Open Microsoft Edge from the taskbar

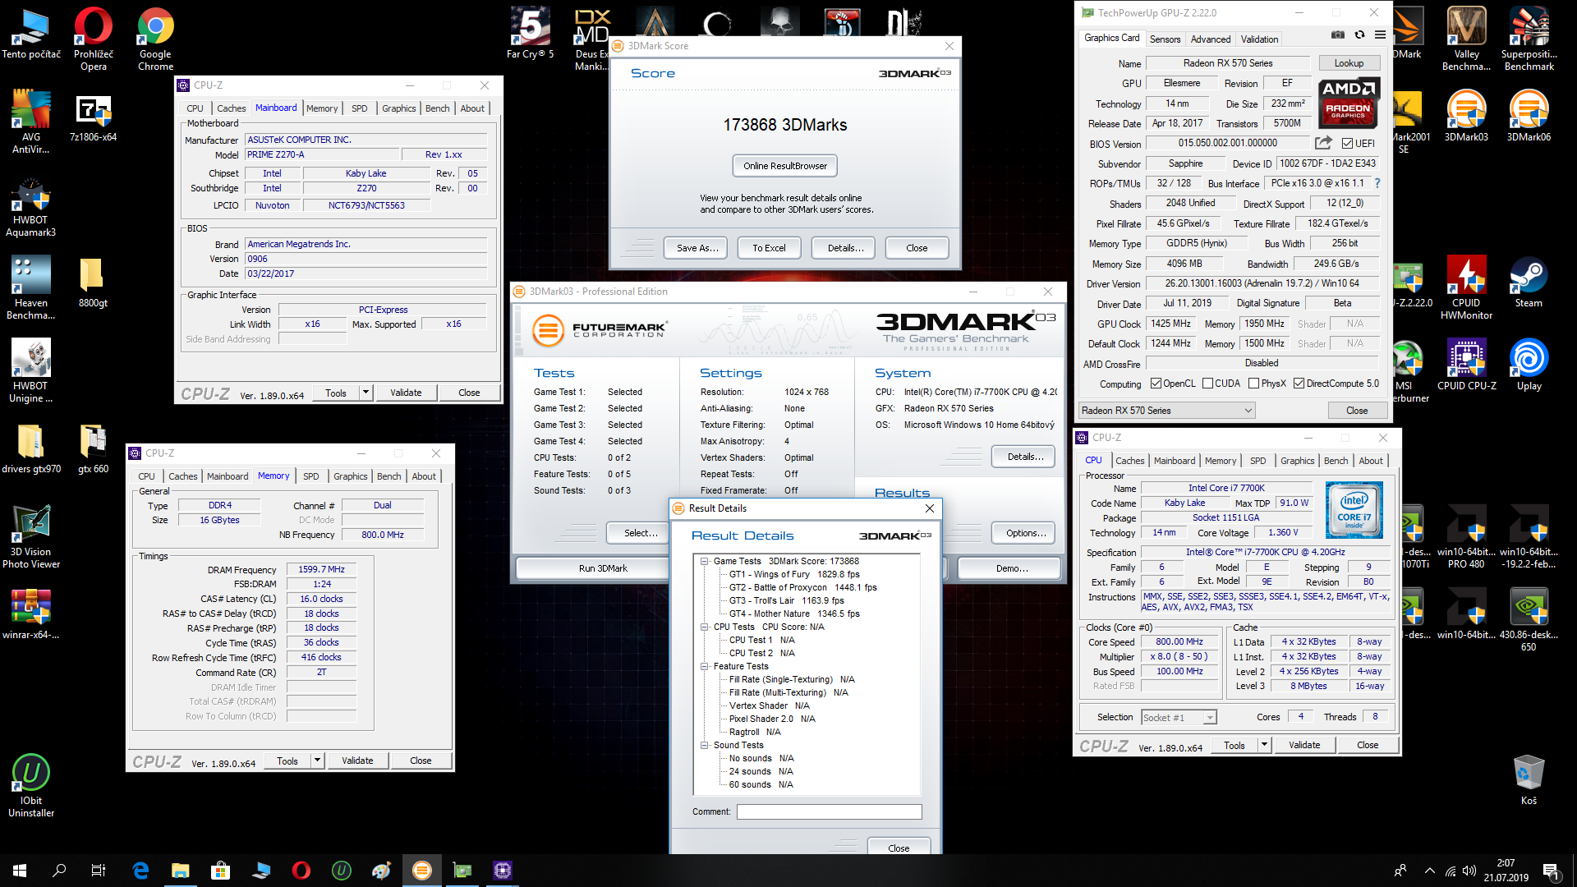point(140,871)
